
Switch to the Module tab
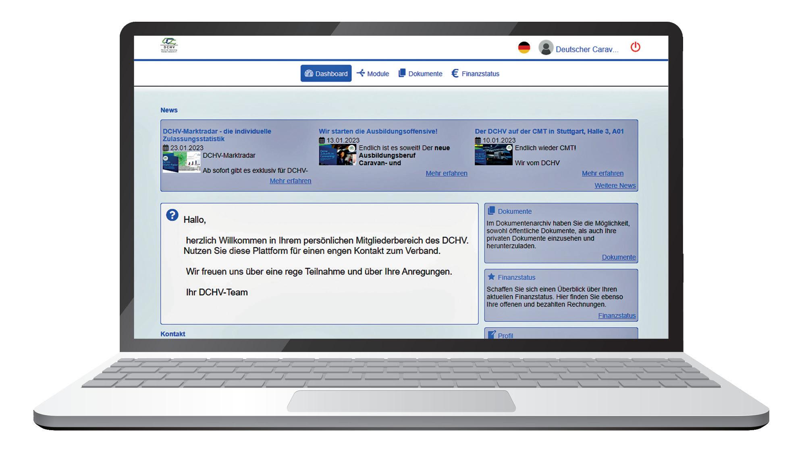click(x=373, y=74)
